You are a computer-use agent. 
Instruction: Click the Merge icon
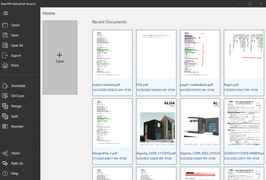click(5, 106)
